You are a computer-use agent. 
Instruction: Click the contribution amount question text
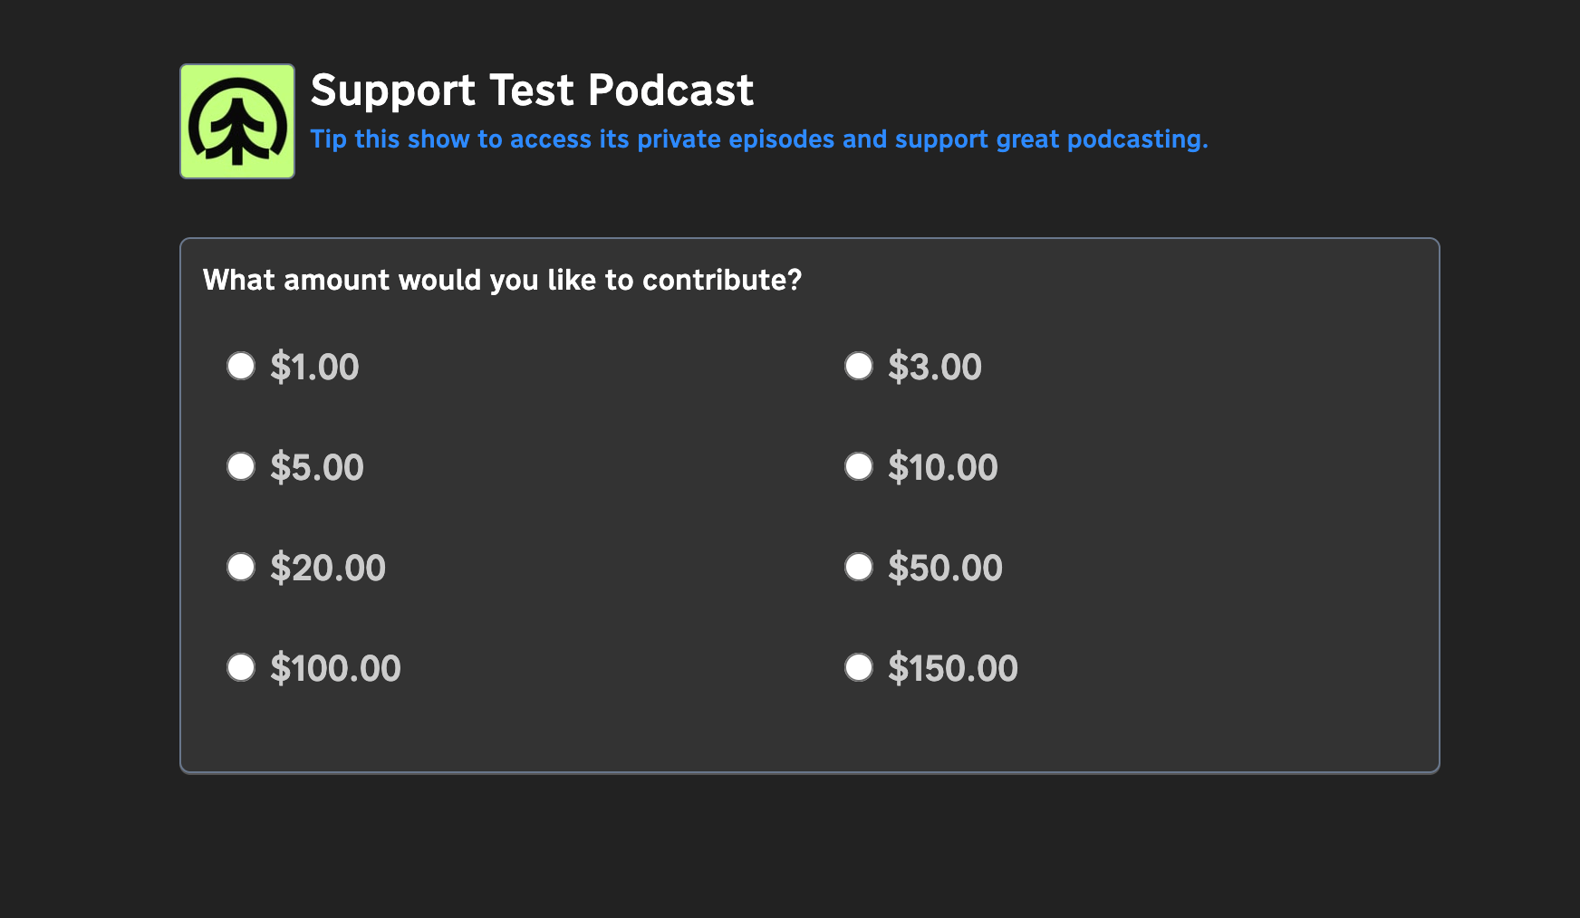point(502,280)
